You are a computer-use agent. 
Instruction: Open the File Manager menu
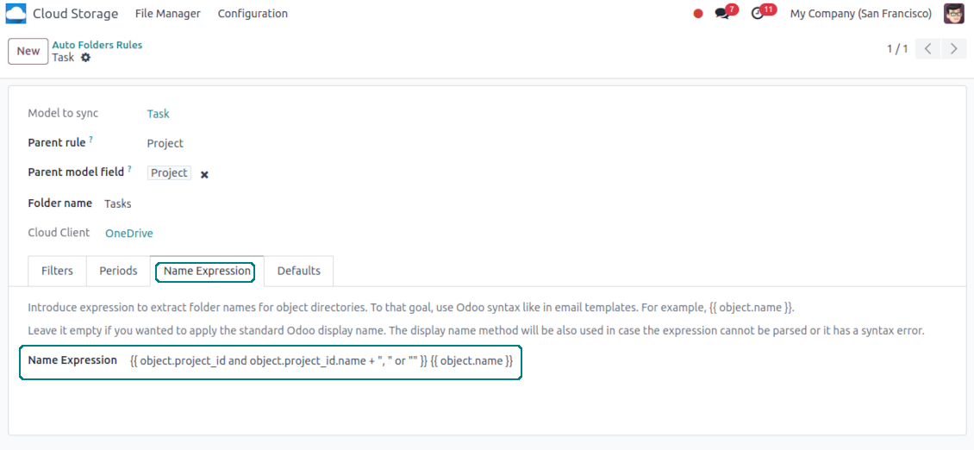point(168,14)
